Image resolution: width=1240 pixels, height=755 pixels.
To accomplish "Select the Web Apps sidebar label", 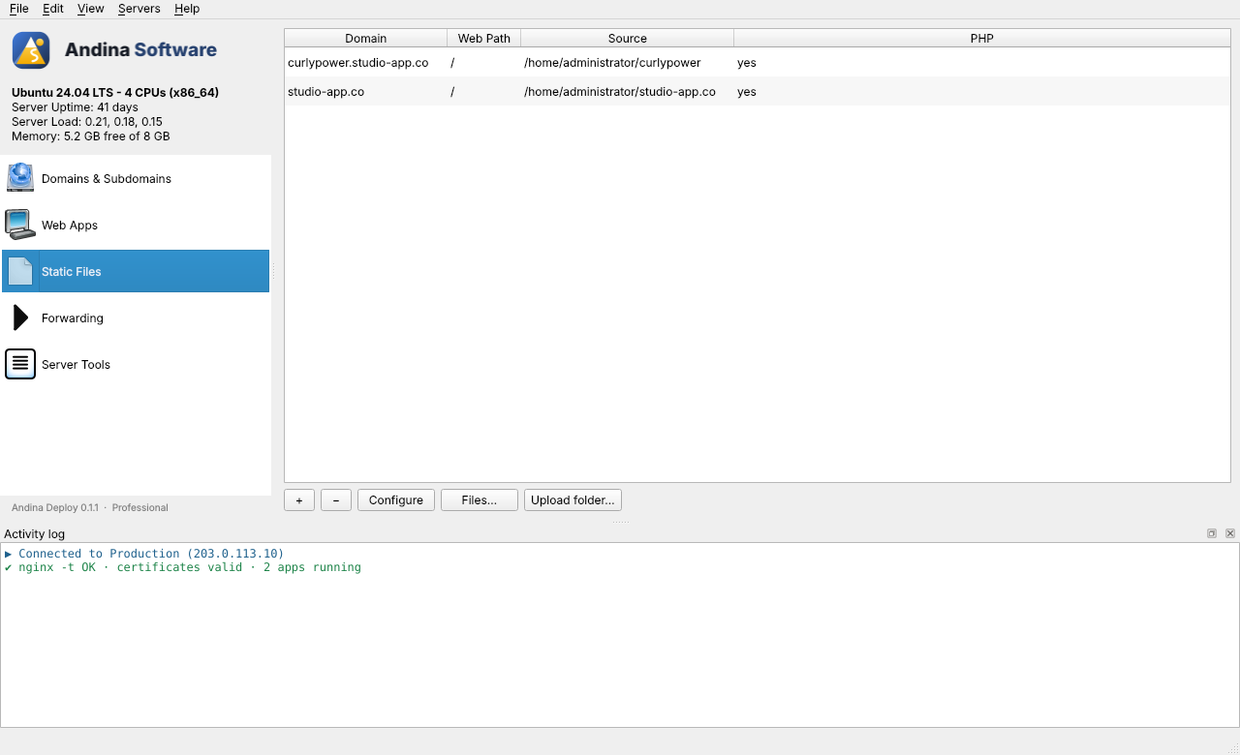I will click(x=70, y=226).
